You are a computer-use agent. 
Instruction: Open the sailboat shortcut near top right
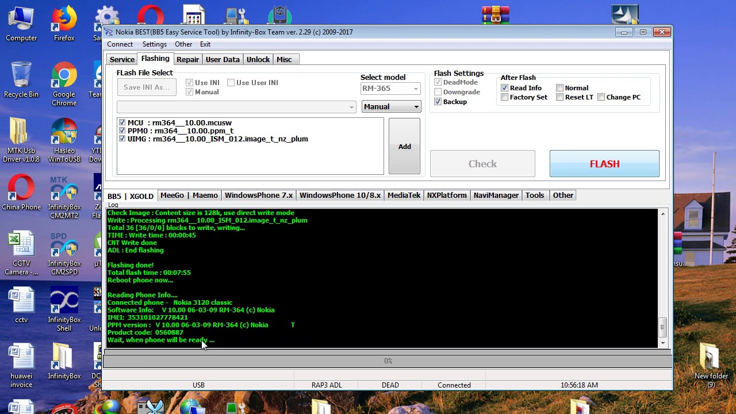tap(625, 15)
